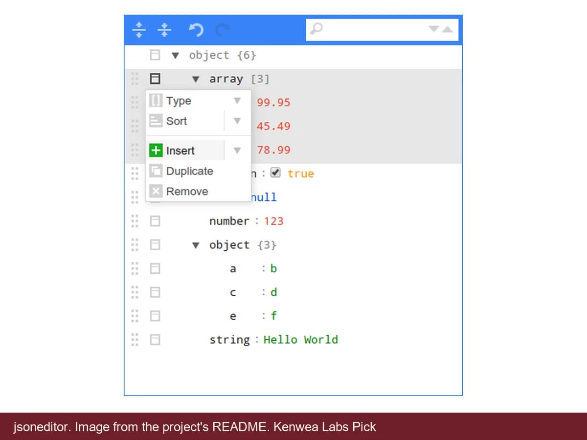Viewport: 587px width, 440px height.
Task: Undo the last action
Action: [196, 30]
